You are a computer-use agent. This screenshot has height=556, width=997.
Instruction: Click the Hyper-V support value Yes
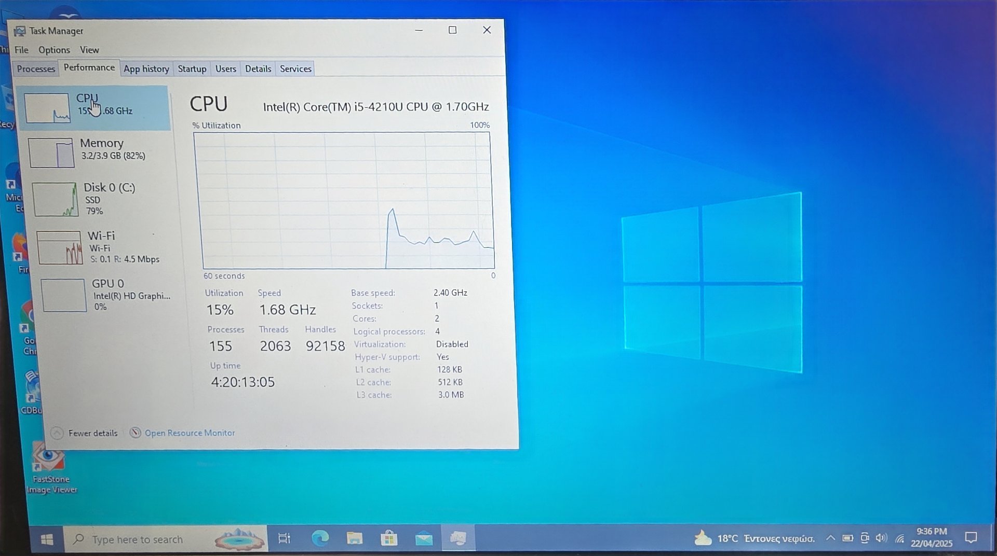point(443,357)
